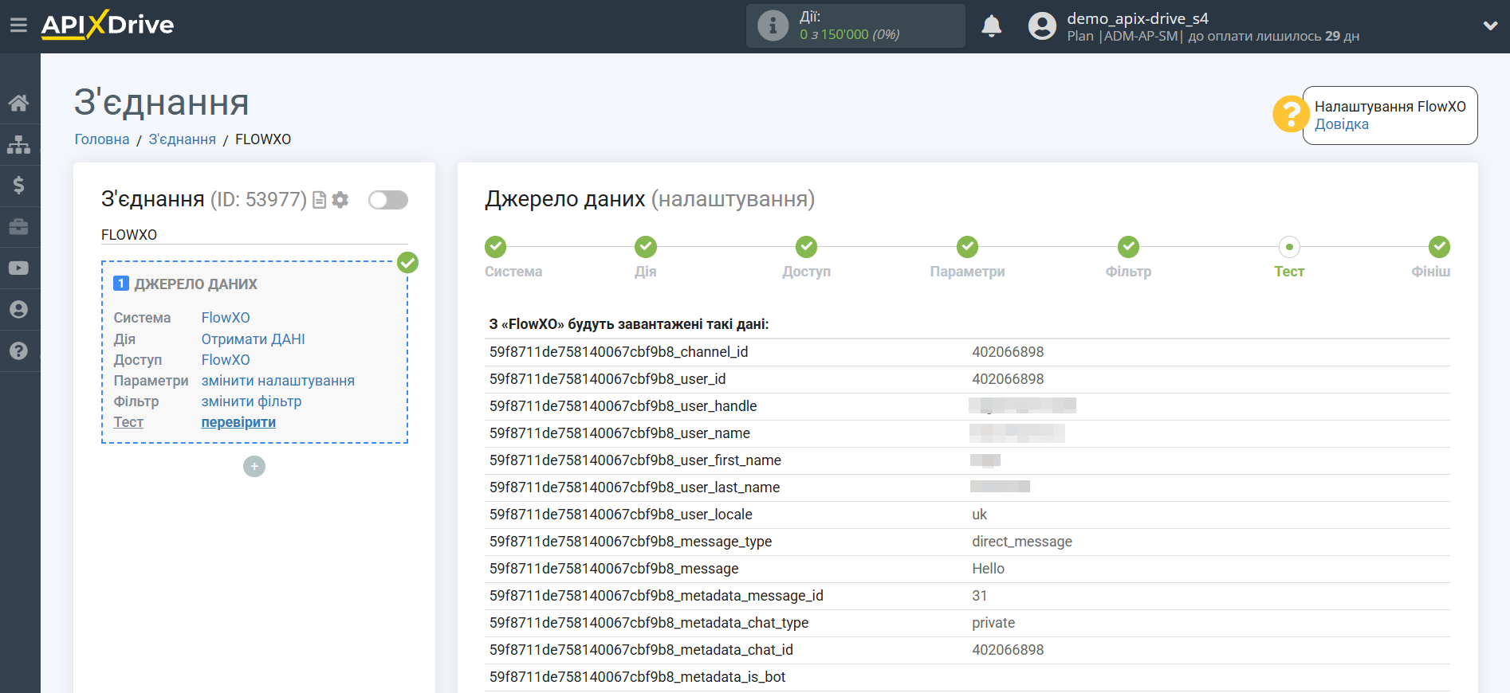1510x693 pixels.
Task: Click the user_handle field name
Action: click(x=623, y=406)
